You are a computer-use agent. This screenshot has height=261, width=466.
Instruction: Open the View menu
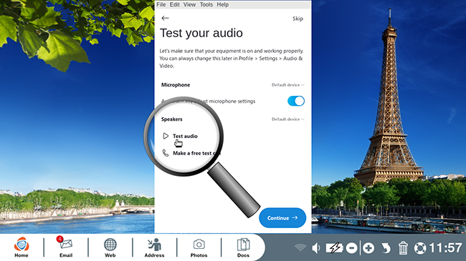189,4
